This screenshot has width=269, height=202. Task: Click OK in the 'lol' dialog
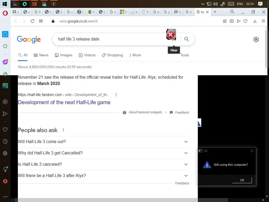(242, 180)
